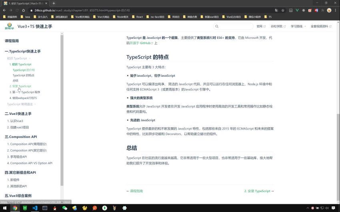Jump to 'TypeScript 的特点' in the sidebar
340x212 pixels.
pos(24,76)
